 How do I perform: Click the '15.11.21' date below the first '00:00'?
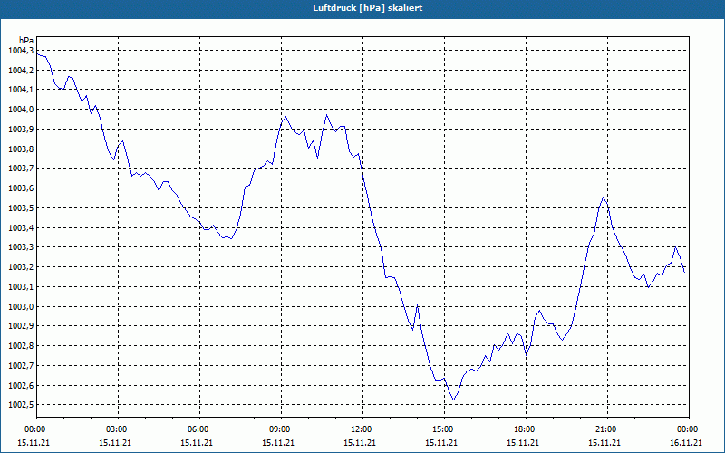coord(34,443)
